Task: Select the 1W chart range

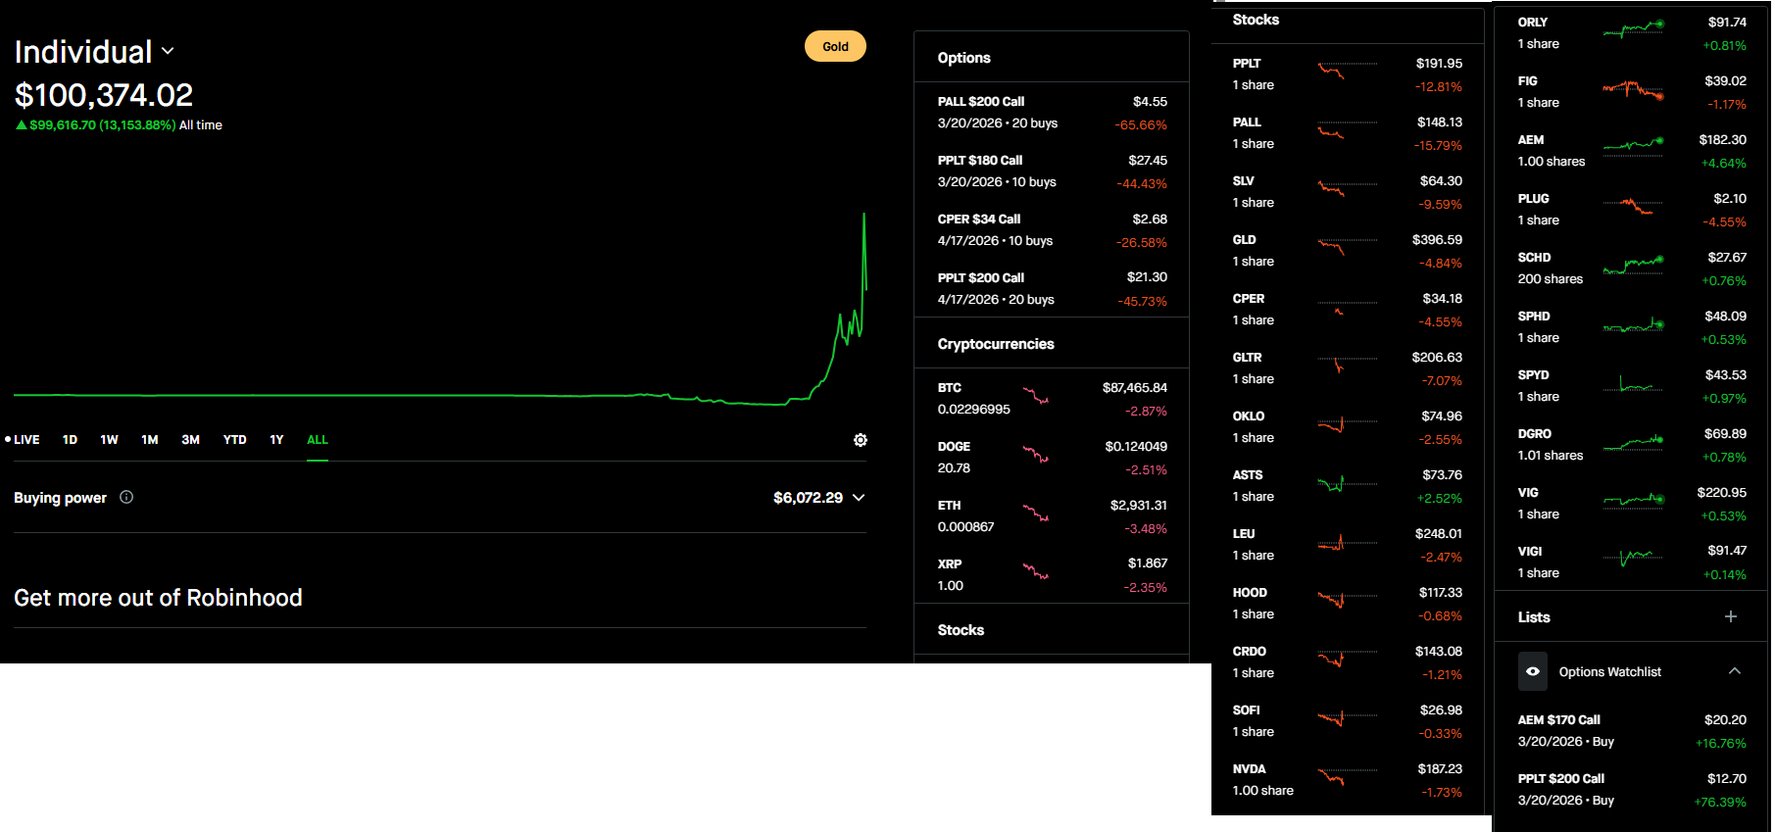Action: click(x=109, y=440)
